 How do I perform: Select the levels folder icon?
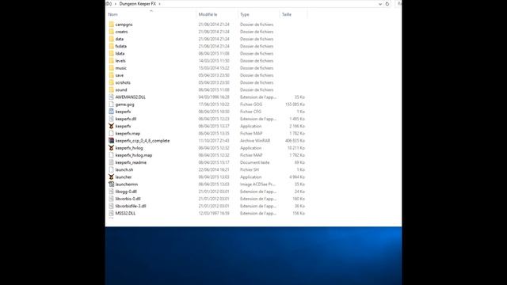111,61
